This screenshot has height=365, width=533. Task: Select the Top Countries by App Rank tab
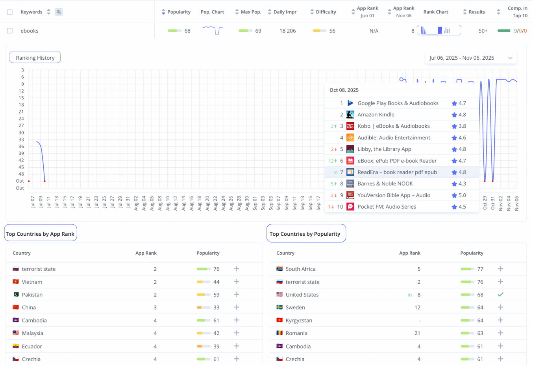pos(41,233)
